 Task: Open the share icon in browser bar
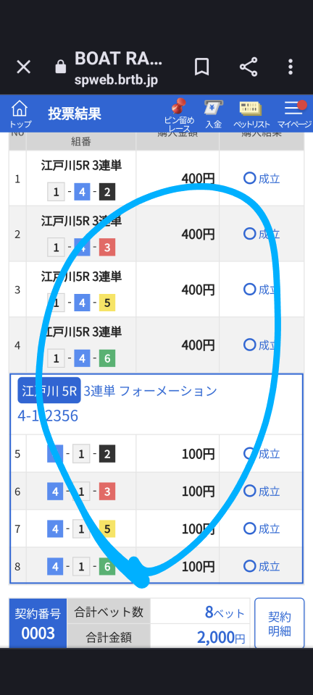click(249, 67)
